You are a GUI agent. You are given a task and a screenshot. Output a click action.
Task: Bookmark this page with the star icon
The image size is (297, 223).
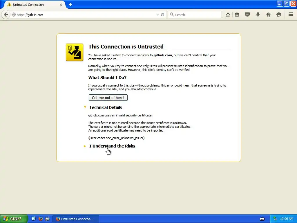pyautogui.click(x=228, y=15)
